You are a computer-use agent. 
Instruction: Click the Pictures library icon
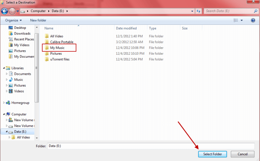[11, 86]
